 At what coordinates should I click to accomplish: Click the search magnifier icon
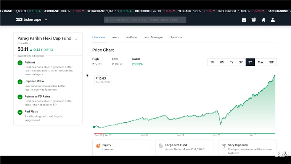point(107,20)
